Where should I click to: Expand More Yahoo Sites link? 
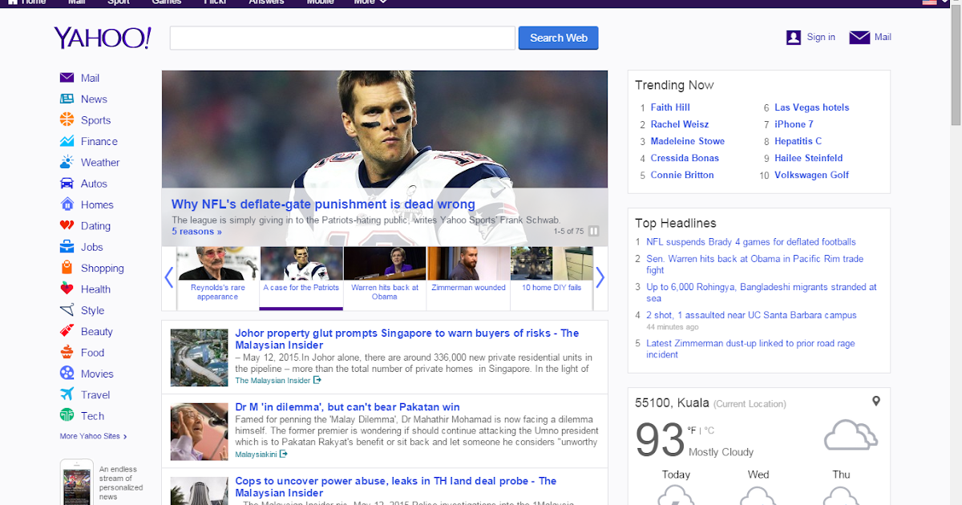tap(93, 436)
